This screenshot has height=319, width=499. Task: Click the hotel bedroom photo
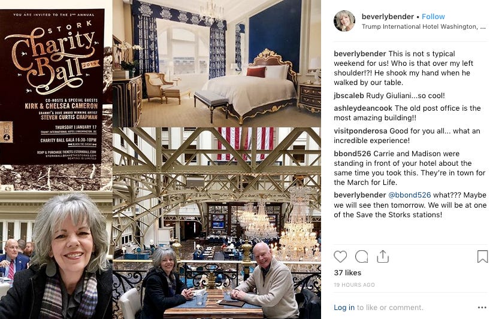(x=217, y=63)
